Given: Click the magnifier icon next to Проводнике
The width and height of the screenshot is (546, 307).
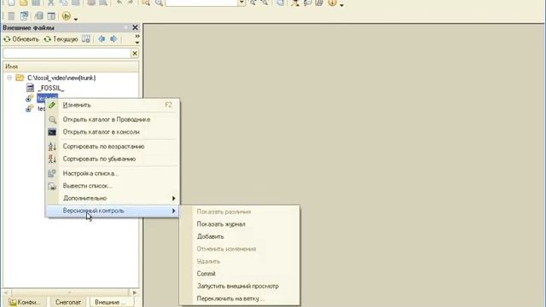Looking at the screenshot, I should click(52, 119).
